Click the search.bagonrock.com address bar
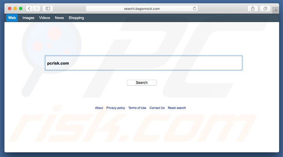Image resolution: width=283 pixels, height=157 pixels. click(x=142, y=9)
